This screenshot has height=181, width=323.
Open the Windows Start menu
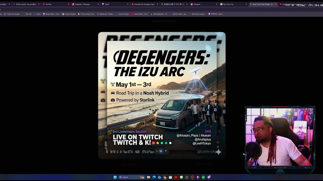[115, 177]
